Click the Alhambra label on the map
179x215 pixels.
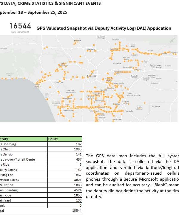pyautogui.click(x=117, y=63)
